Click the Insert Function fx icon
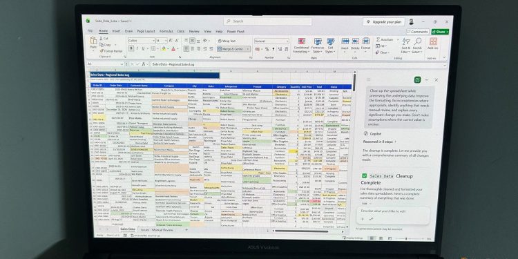518x259 pixels. pyautogui.click(x=144, y=64)
